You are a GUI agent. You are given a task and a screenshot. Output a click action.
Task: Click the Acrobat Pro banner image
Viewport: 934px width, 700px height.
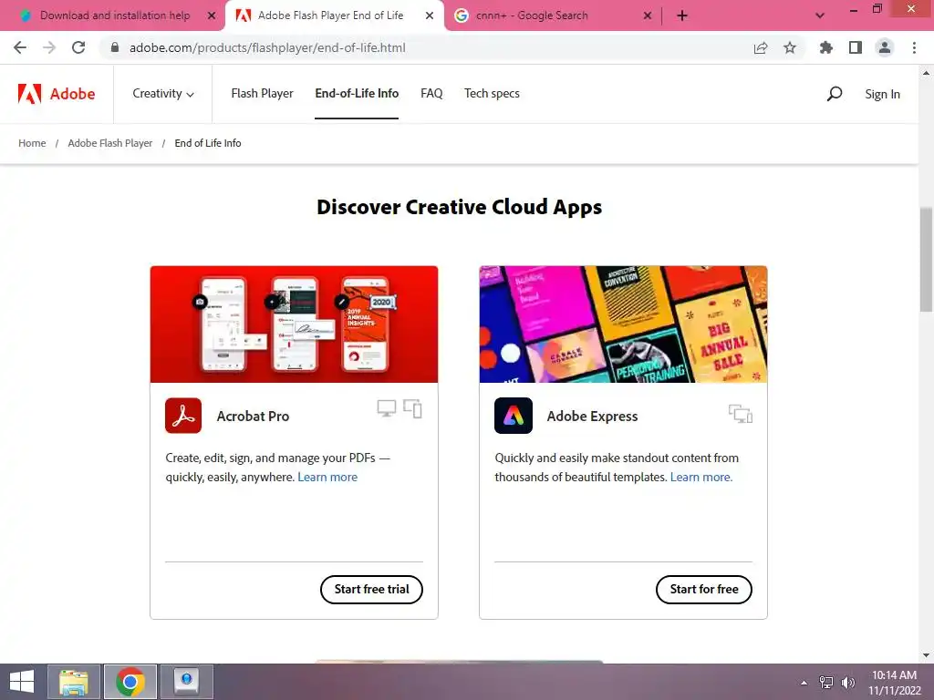coord(295,324)
